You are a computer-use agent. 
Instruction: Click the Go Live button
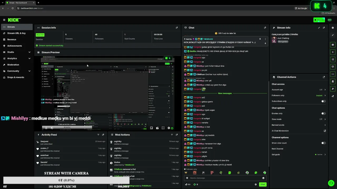319,20
